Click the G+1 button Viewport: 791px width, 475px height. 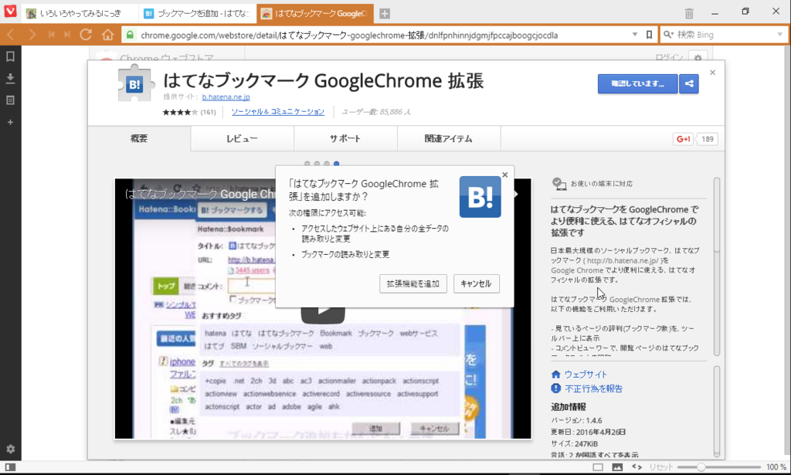click(x=684, y=139)
